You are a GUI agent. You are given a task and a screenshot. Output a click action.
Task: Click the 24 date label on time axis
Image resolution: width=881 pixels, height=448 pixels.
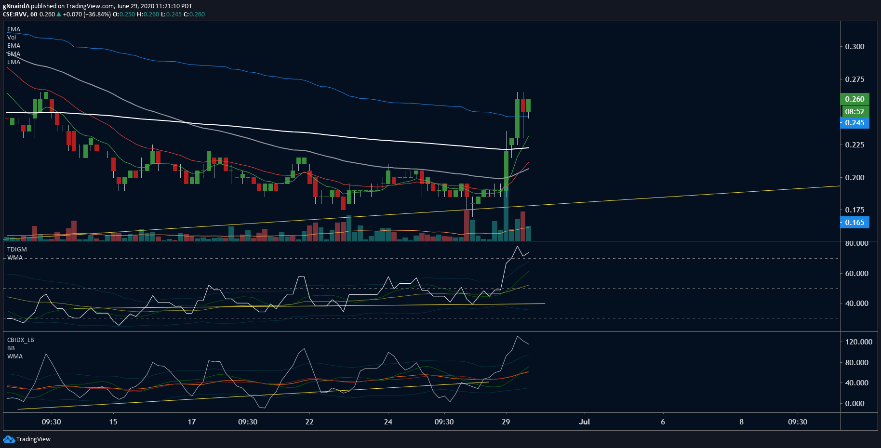(388, 422)
